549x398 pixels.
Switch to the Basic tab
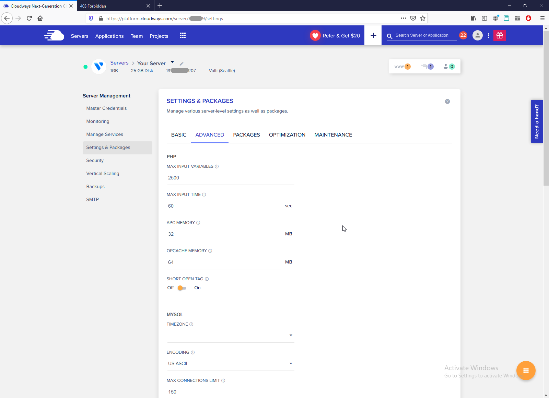point(179,135)
